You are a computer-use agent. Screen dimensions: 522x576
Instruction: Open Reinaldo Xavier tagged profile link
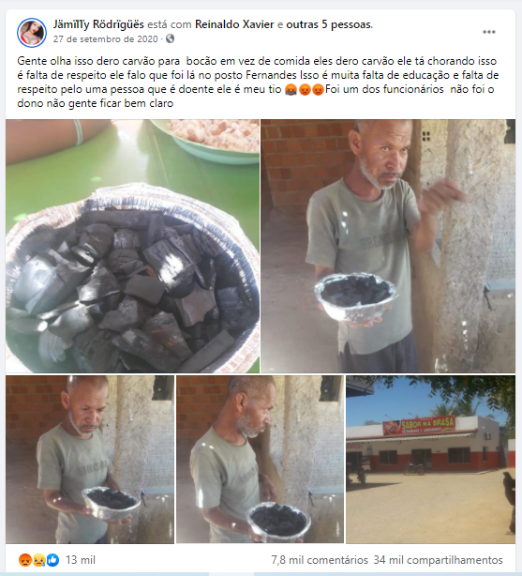(x=234, y=24)
